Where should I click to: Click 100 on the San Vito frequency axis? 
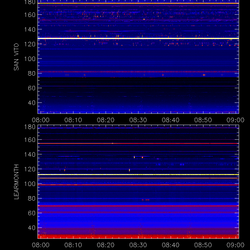coord(30,59)
